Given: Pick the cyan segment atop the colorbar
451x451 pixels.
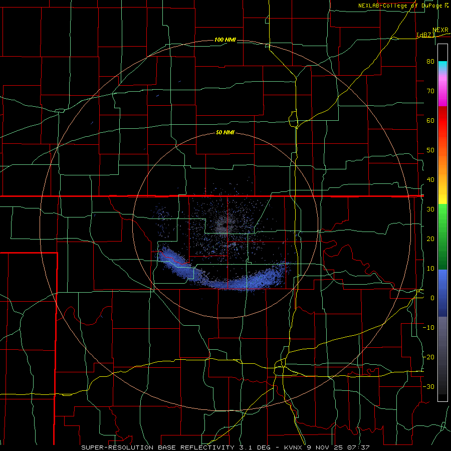Looking at the screenshot, I should (442, 66).
